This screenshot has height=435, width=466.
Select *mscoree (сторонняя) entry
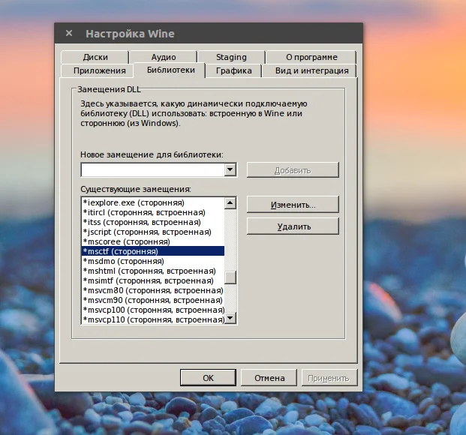pyautogui.click(x=153, y=241)
